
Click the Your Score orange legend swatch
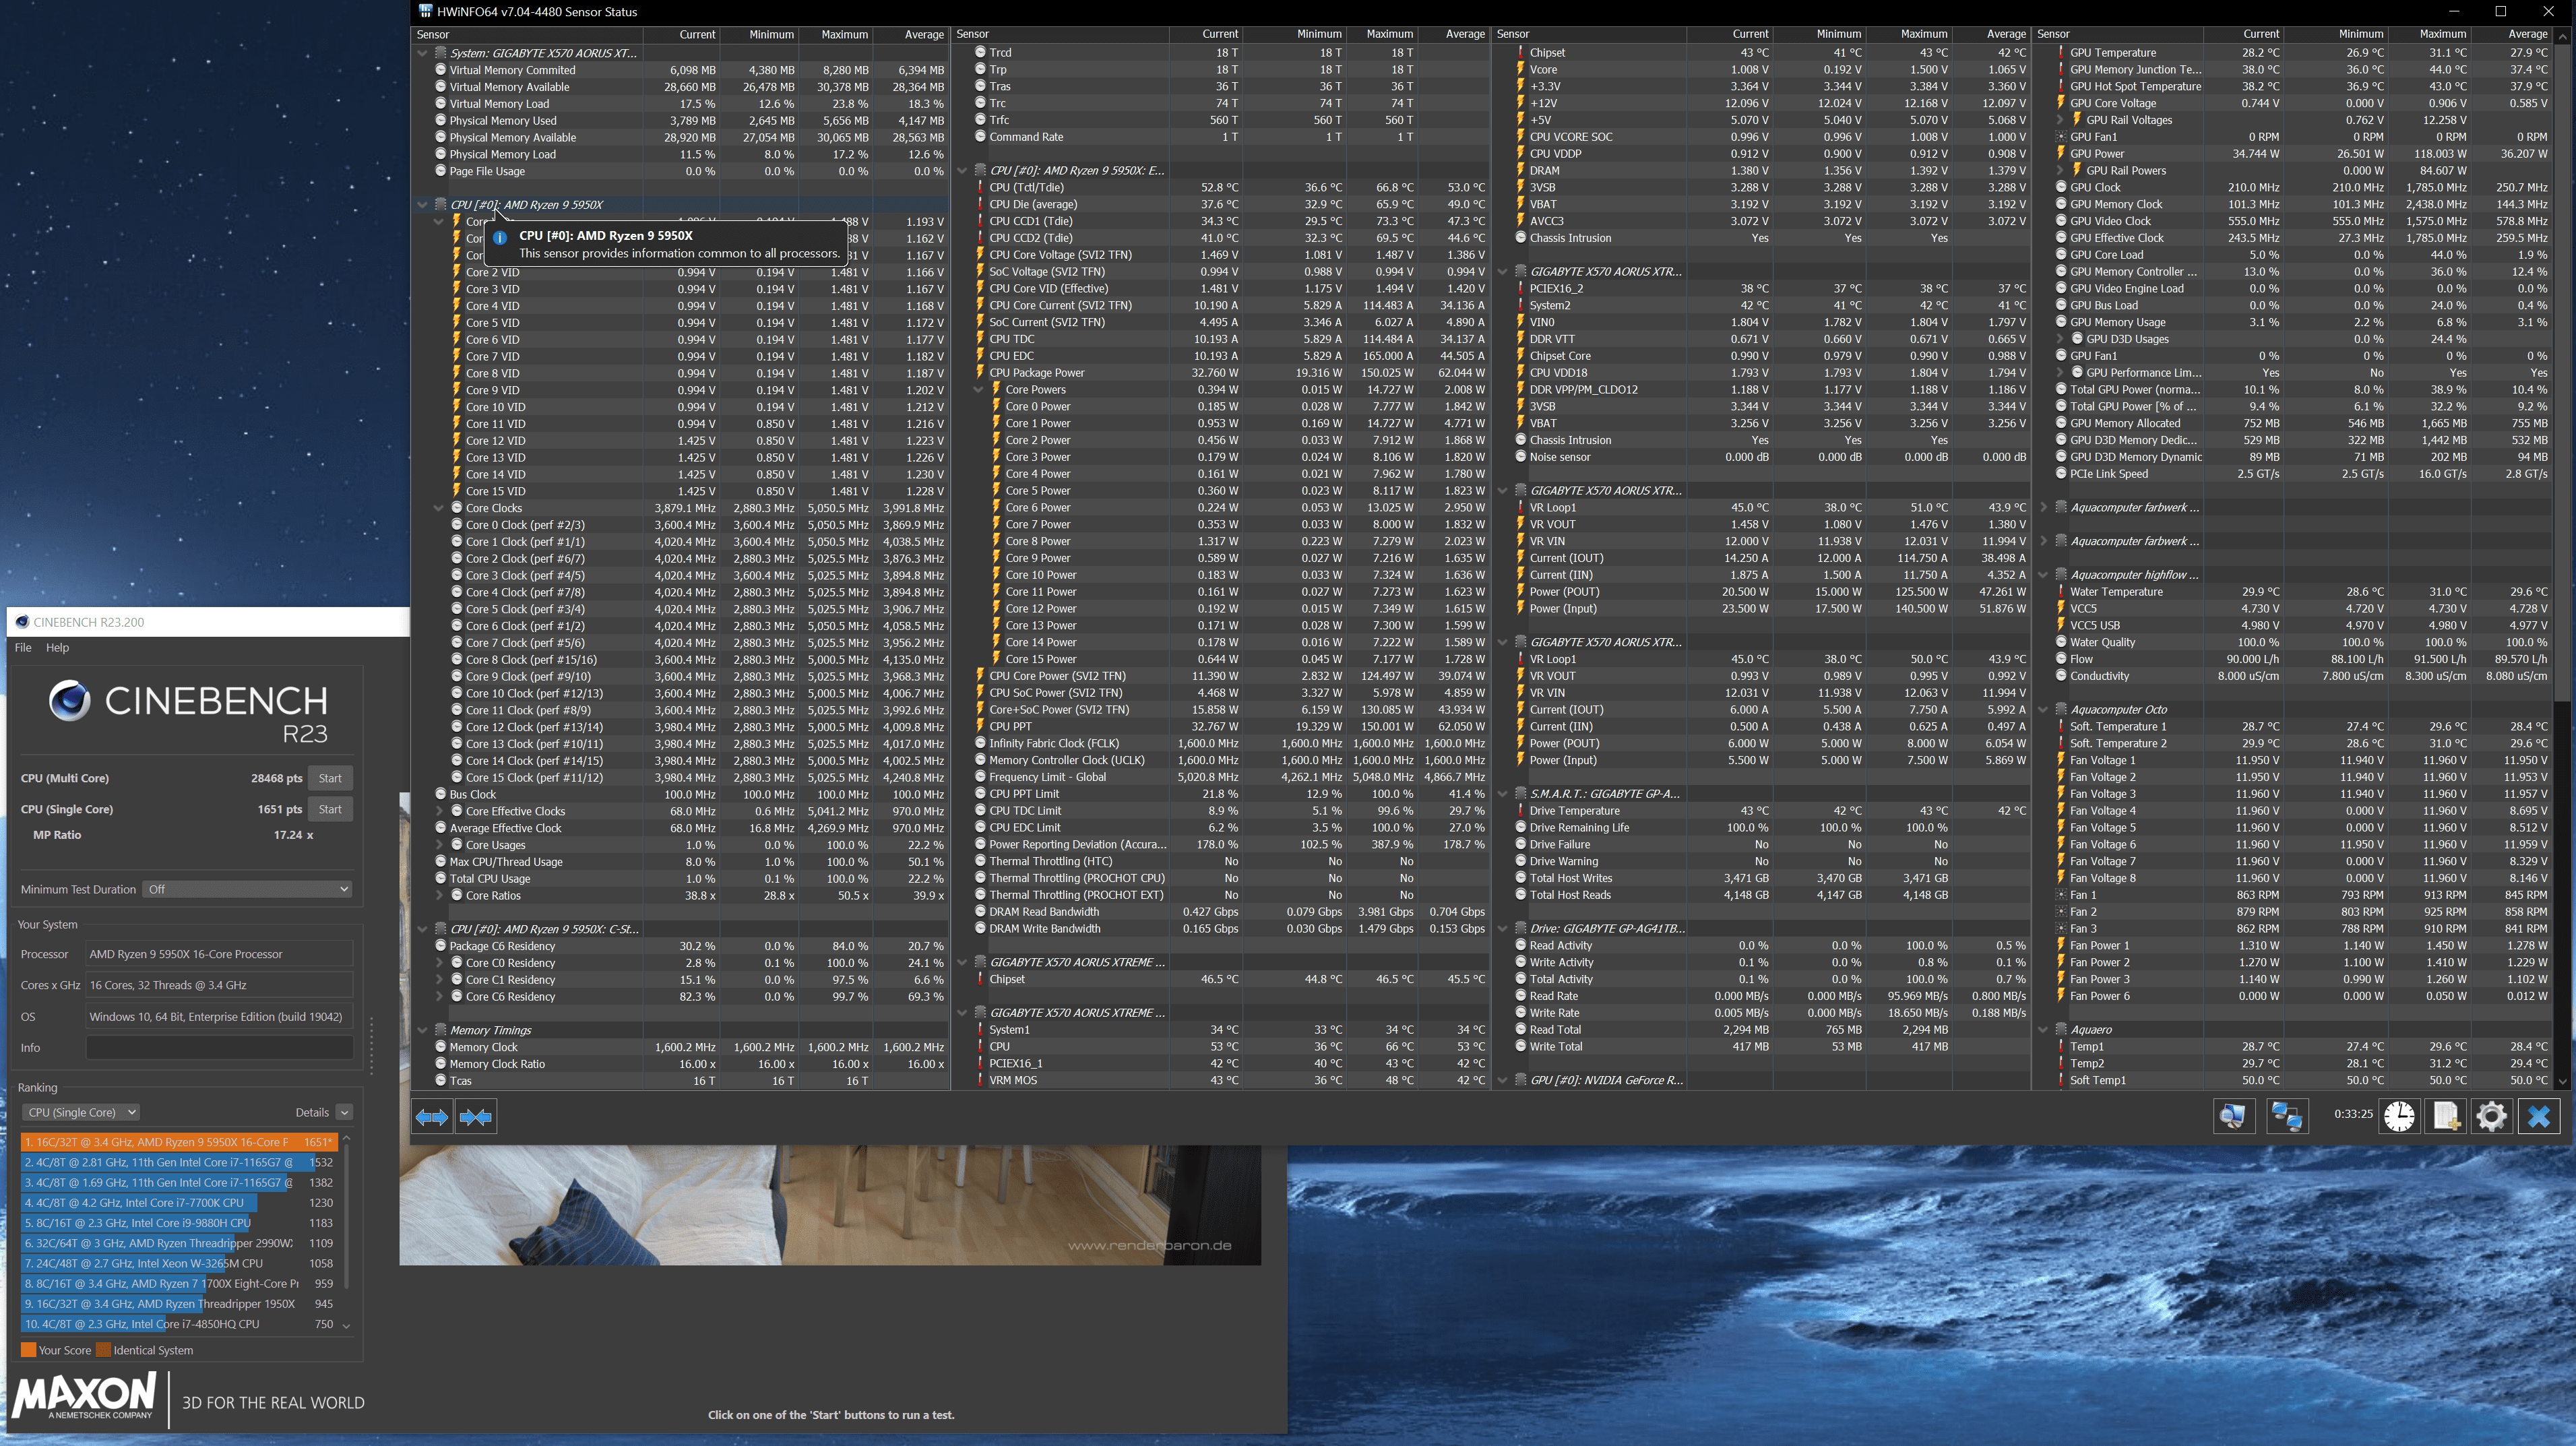28,1350
